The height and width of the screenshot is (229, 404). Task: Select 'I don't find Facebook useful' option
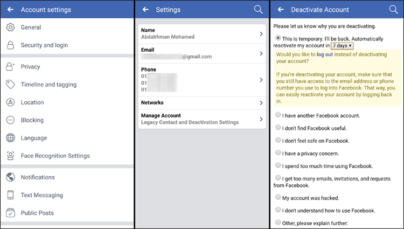tap(278, 127)
